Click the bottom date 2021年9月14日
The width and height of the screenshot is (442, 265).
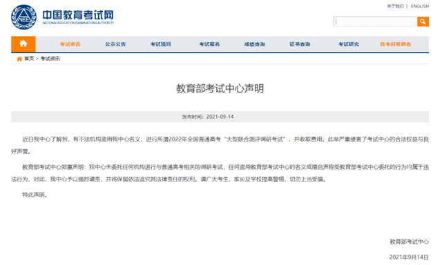[409, 257]
